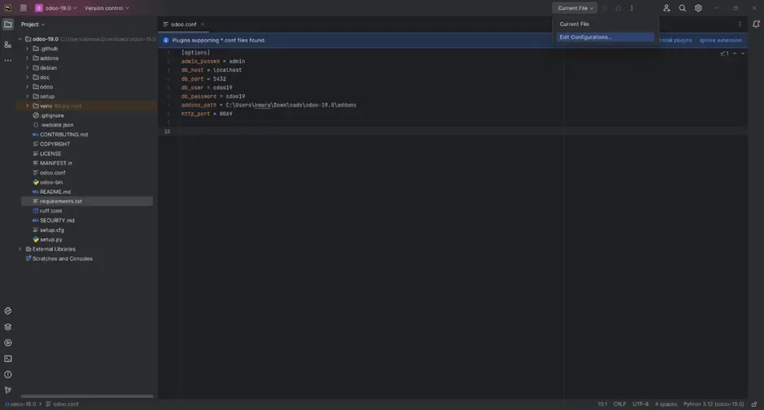
Task: Close the odoo.conf editor tab
Action: [202, 24]
